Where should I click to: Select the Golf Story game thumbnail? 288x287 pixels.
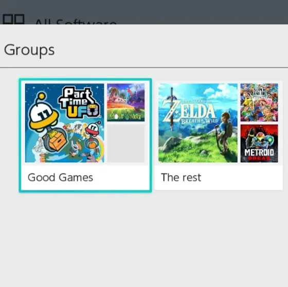point(126,102)
